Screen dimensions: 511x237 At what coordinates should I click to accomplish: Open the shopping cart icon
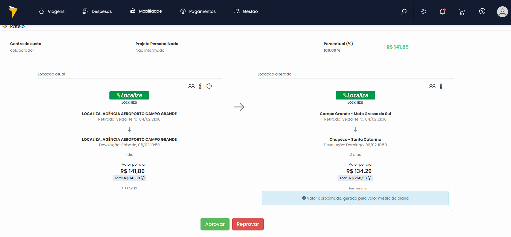(462, 12)
